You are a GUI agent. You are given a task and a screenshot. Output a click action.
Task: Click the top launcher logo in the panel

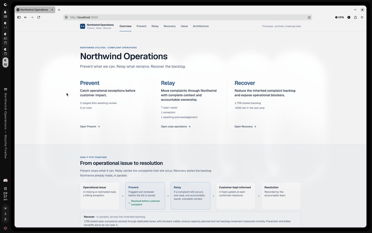coord(6,5)
